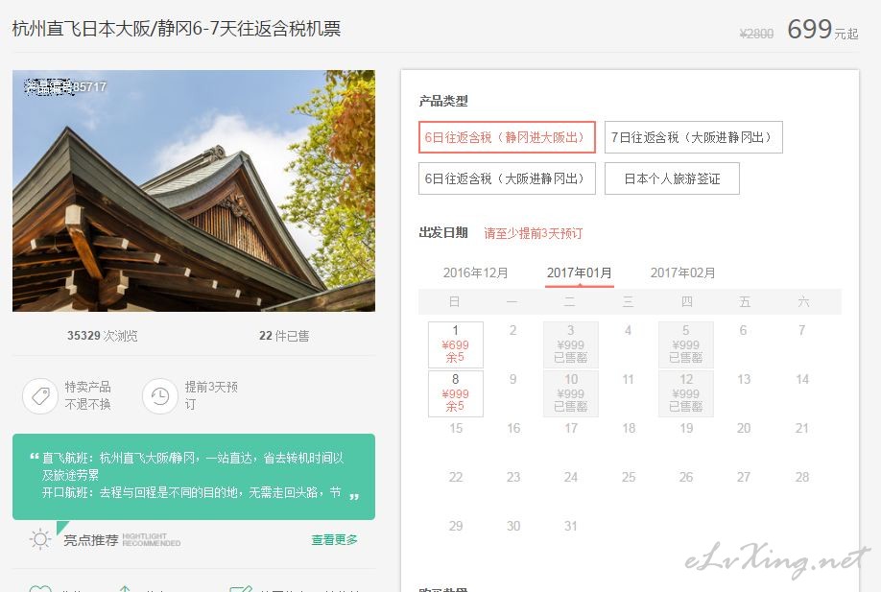
Task: Click sold-out January 10 date cell
Action: [571, 393]
